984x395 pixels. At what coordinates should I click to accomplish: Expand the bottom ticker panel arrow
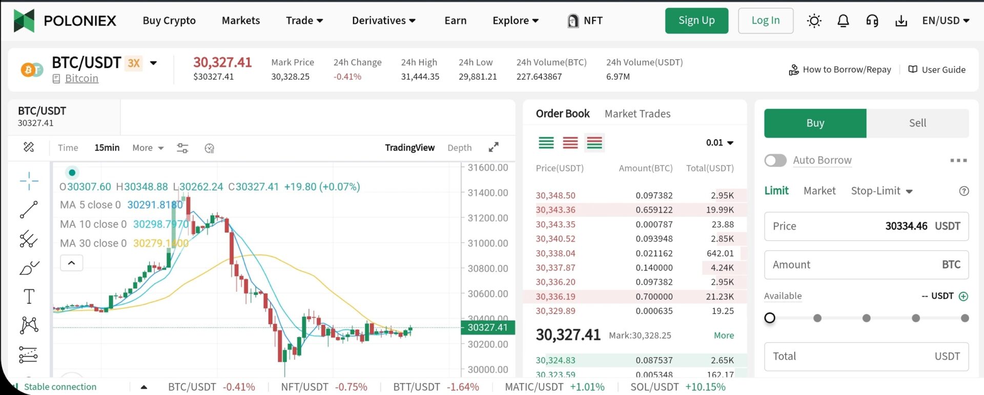pyautogui.click(x=144, y=387)
